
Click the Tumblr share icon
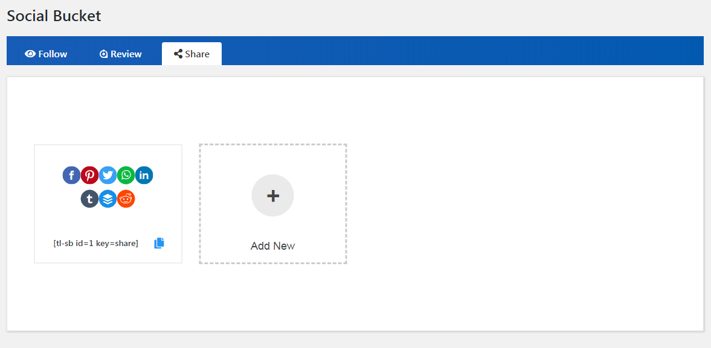(x=89, y=198)
